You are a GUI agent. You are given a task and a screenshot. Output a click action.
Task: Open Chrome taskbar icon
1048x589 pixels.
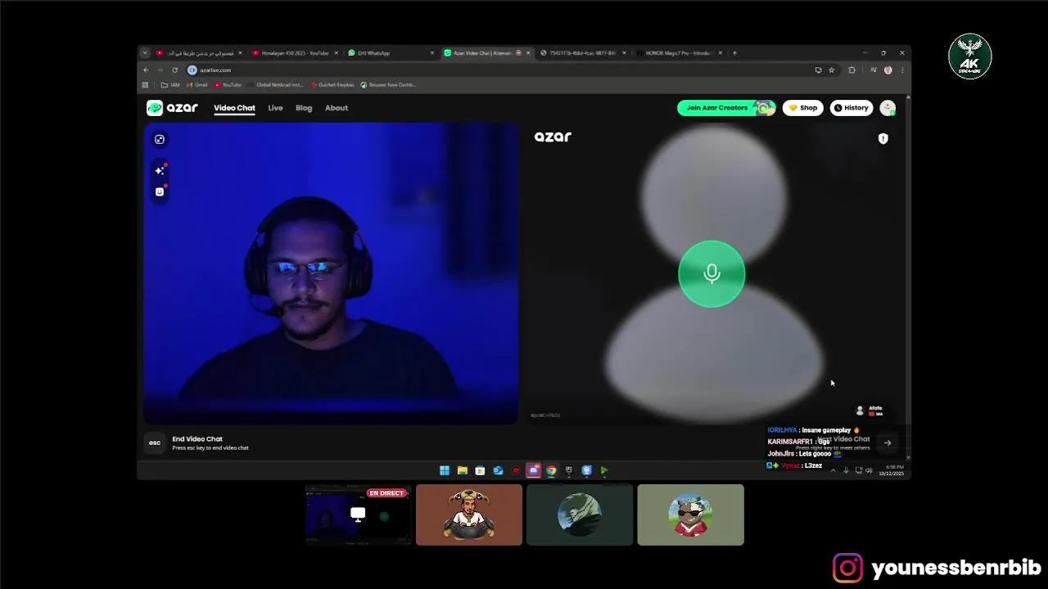[551, 470]
